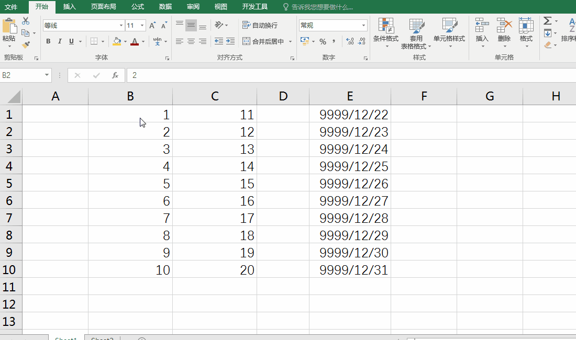Switch to the 视图 tab

pyautogui.click(x=221, y=7)
